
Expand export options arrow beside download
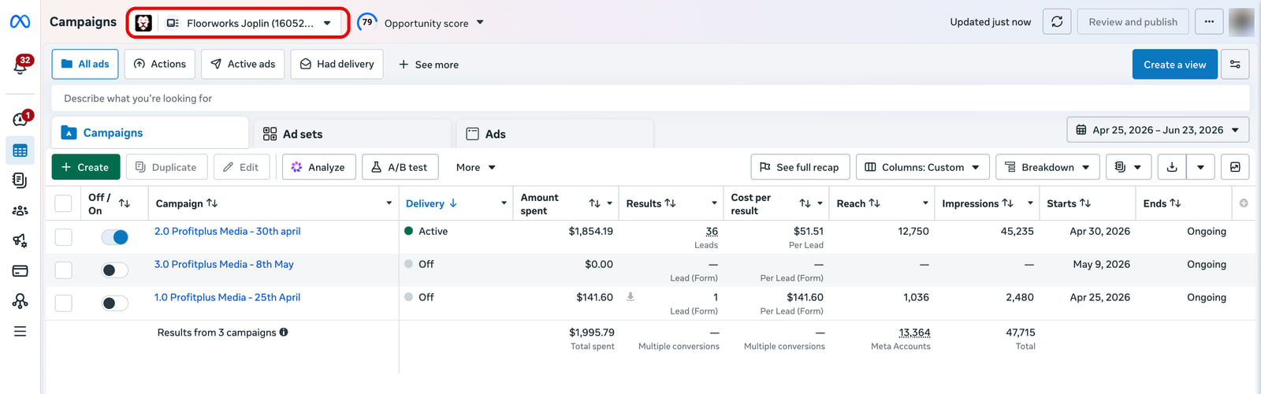(x=1200, y=167)
